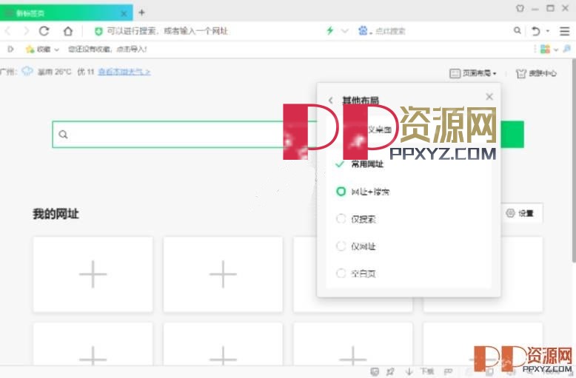Add site in second row third tile

tap(353, 344)
